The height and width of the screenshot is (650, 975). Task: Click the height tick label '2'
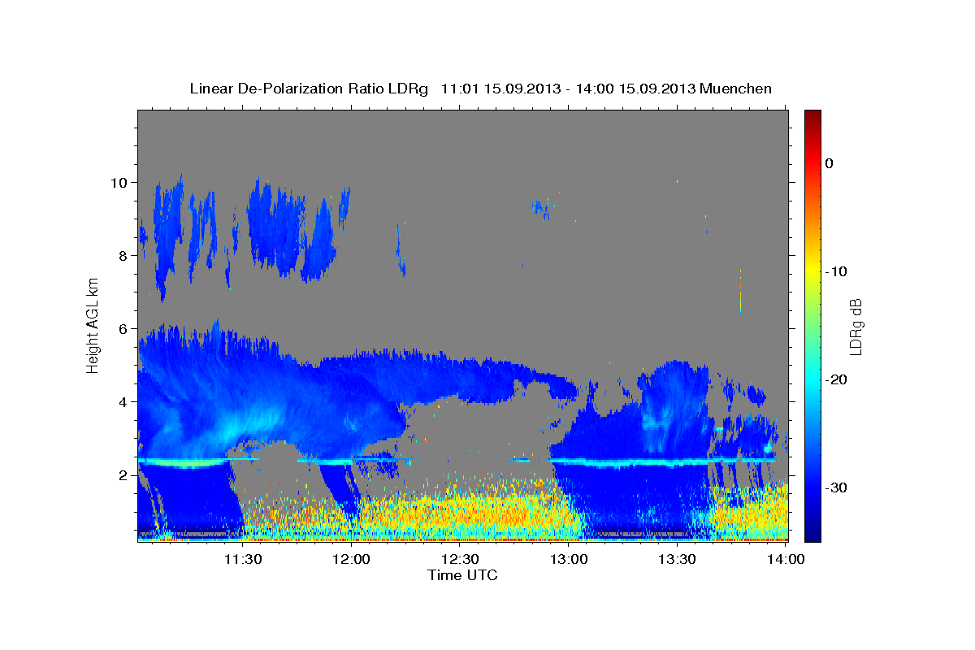coord(124,474)
